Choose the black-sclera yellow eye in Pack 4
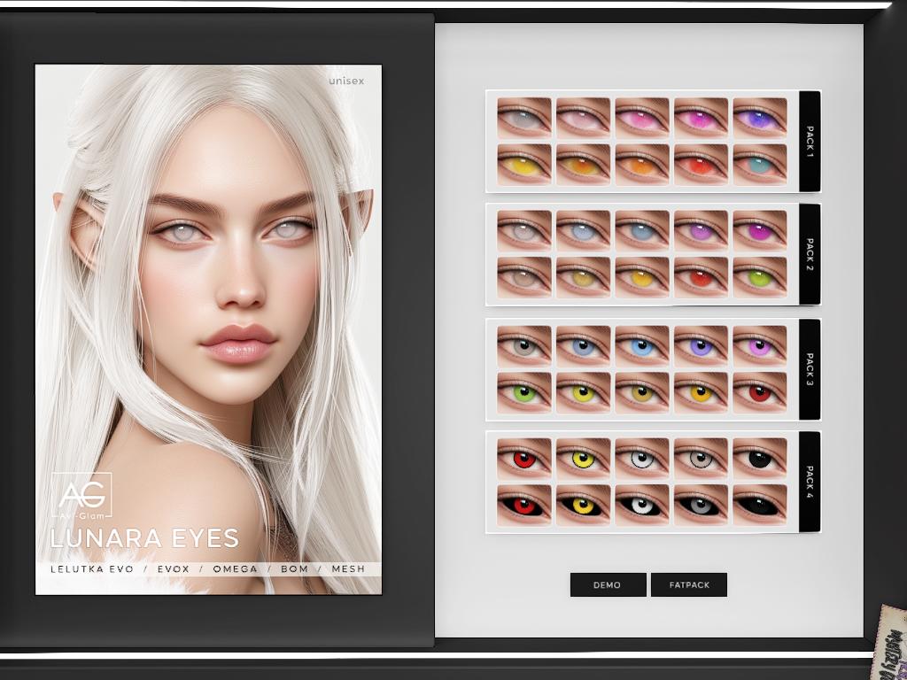 (x=583, y=505)
